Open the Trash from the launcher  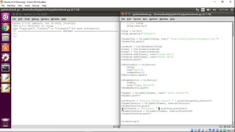tap(6, 122)
